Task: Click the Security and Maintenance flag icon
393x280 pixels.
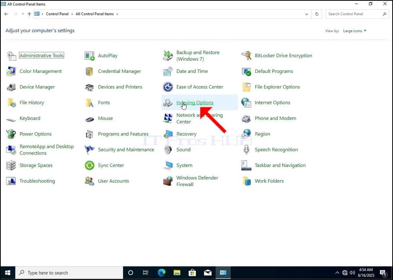Action: click(89, 150)
